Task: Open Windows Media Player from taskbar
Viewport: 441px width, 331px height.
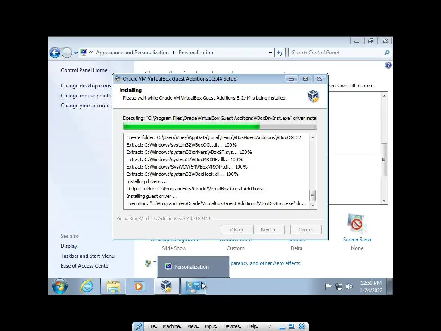Action: 139,286
